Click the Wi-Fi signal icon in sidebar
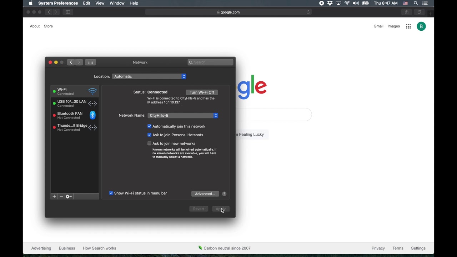457x257 pixels. [x=92, y=91]
